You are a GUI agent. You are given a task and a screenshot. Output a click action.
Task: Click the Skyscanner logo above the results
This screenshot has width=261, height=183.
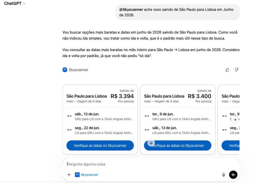click(65, 70)
